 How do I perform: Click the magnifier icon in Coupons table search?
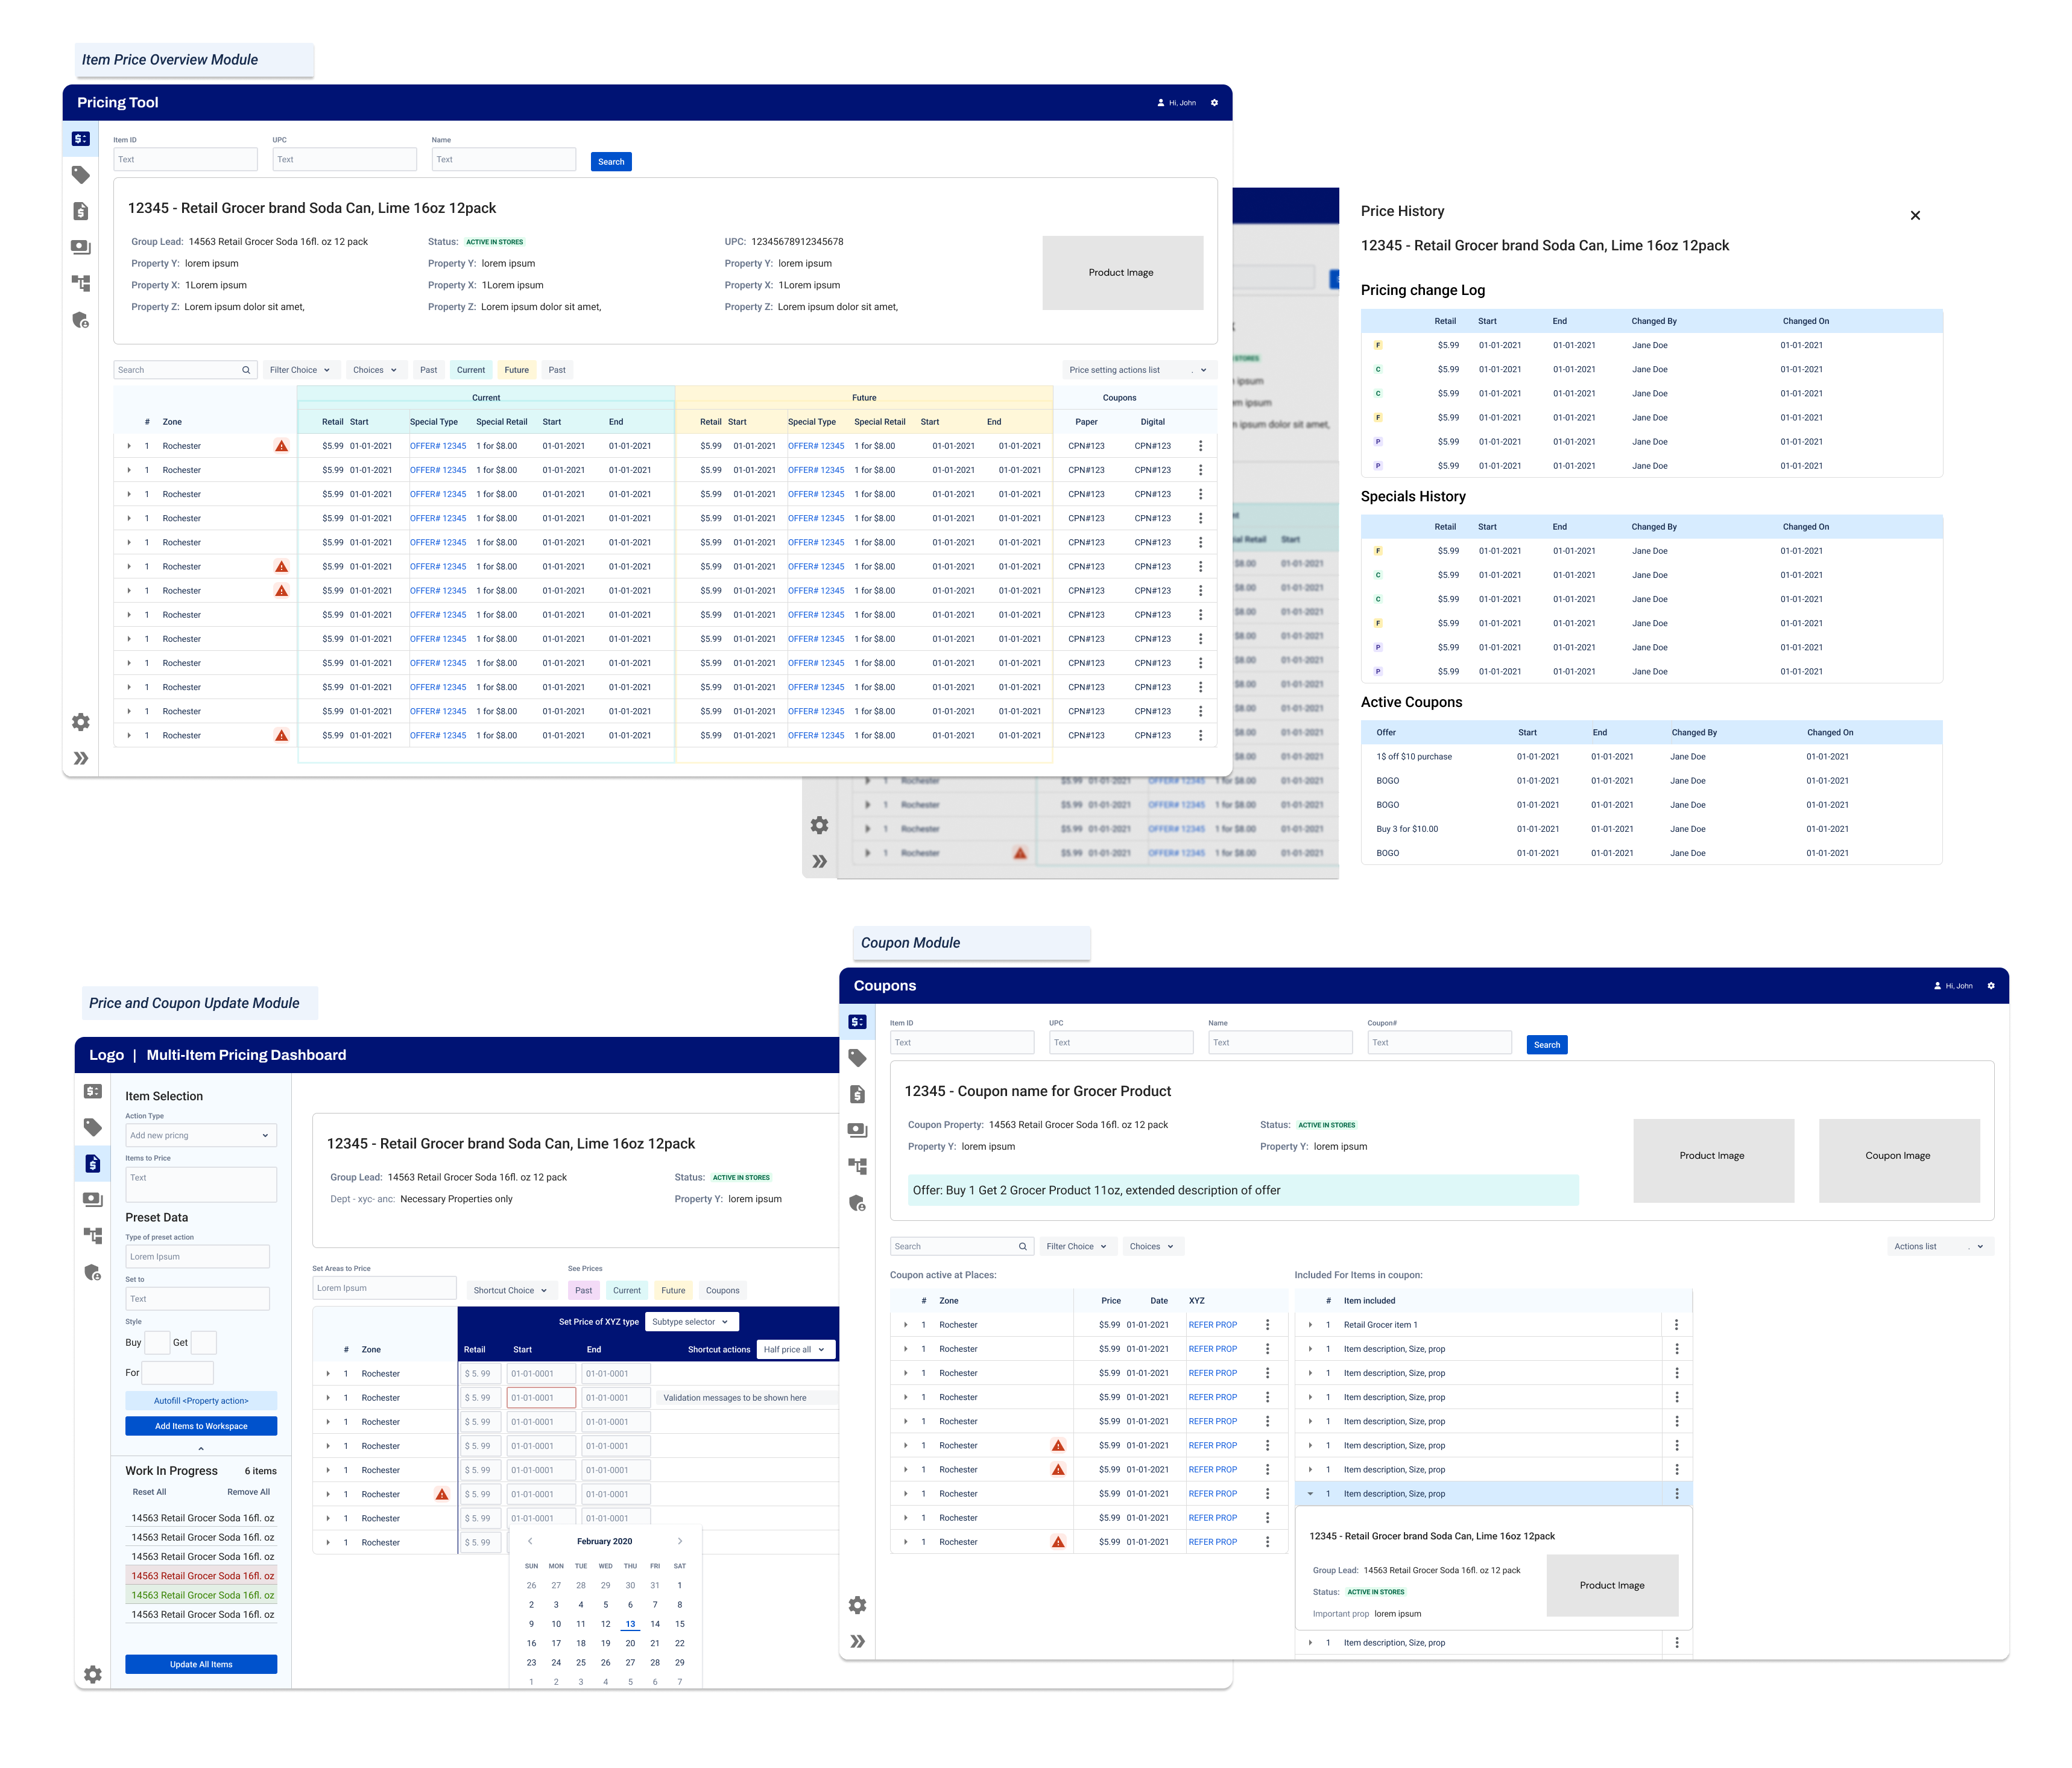click(1022, 1247)
